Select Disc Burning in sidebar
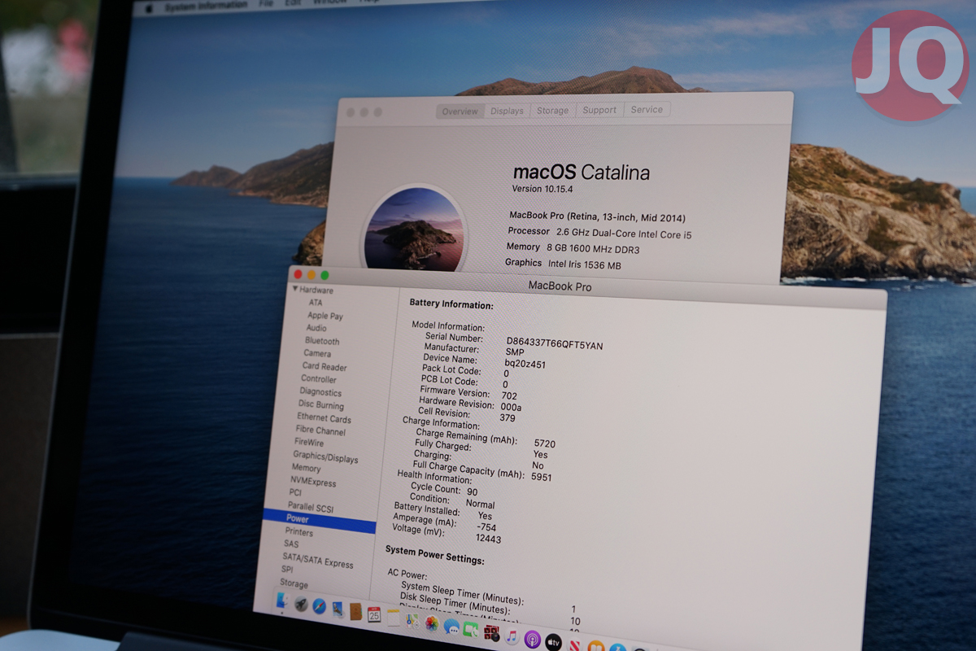Viewport: 976px width, 651px height. click(x=321, y=405)
